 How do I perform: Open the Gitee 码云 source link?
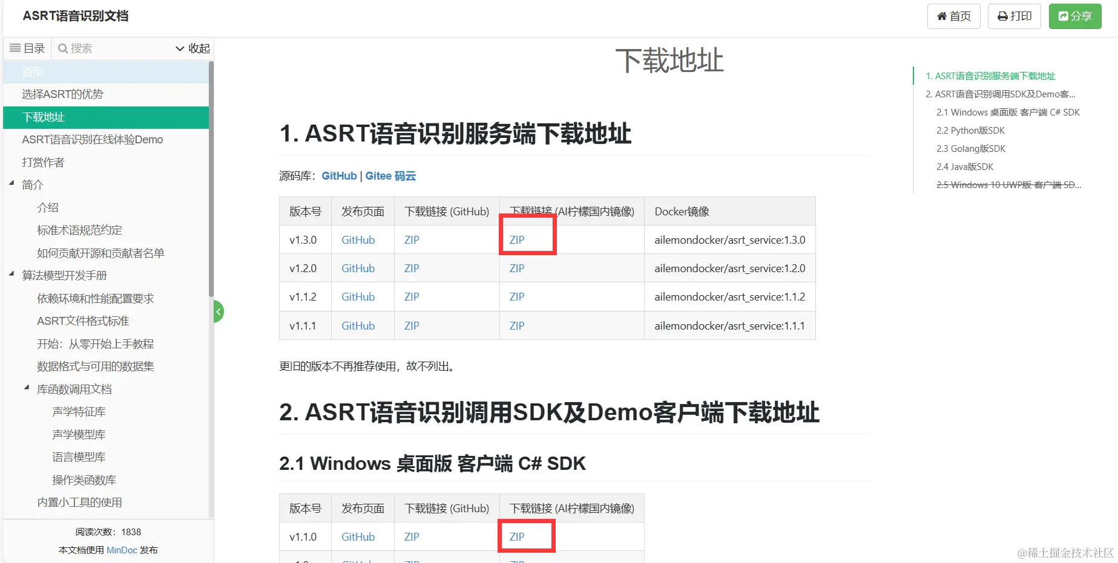click(390, 176)
